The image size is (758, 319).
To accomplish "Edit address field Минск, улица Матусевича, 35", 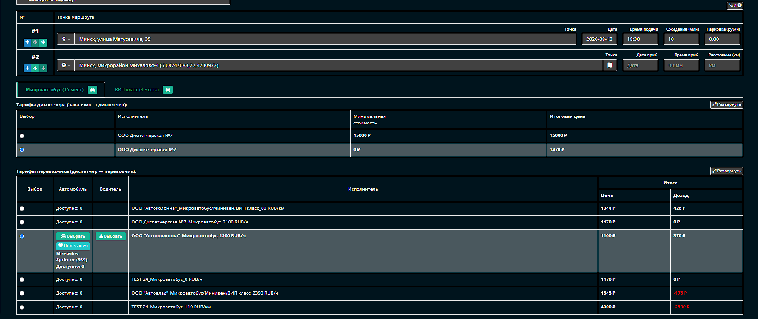I will click(x=325, y=39).
